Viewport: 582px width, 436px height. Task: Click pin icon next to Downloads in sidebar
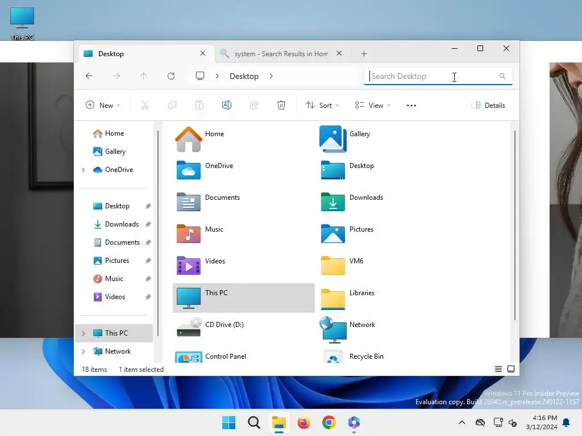[x=148, y=224]
